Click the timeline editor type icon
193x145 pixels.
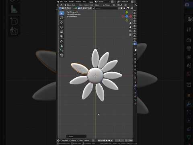59,141
